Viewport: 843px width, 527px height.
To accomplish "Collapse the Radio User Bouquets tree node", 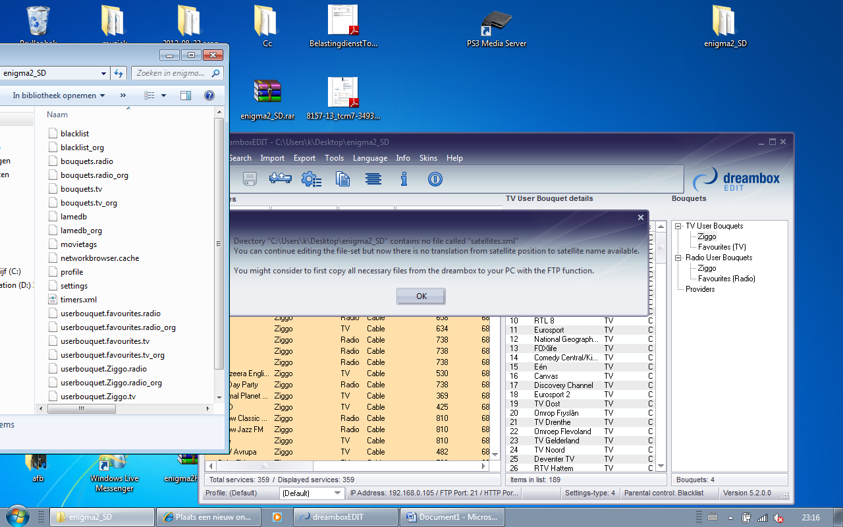I will (678, 258).
